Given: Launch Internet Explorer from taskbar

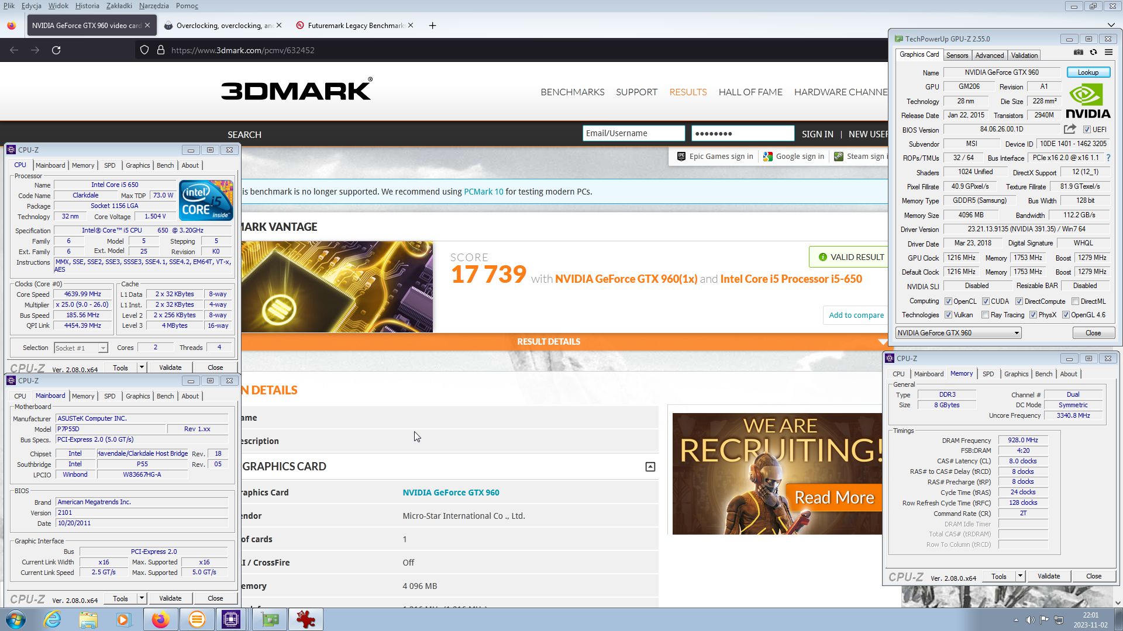Looking at the screenshot, I should 53,619.
